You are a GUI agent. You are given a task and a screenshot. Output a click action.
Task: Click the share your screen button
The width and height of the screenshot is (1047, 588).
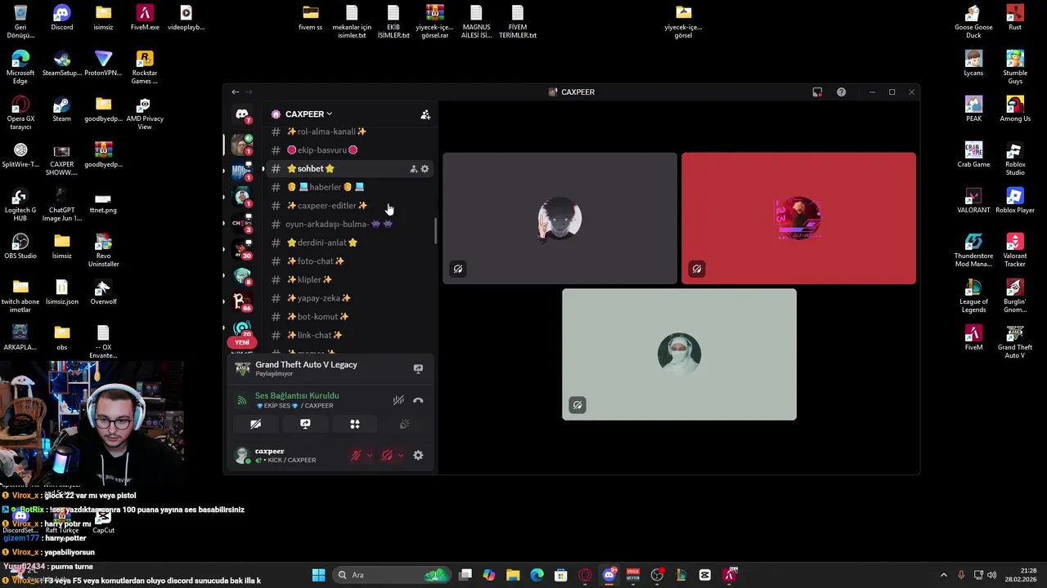[305, 424]
